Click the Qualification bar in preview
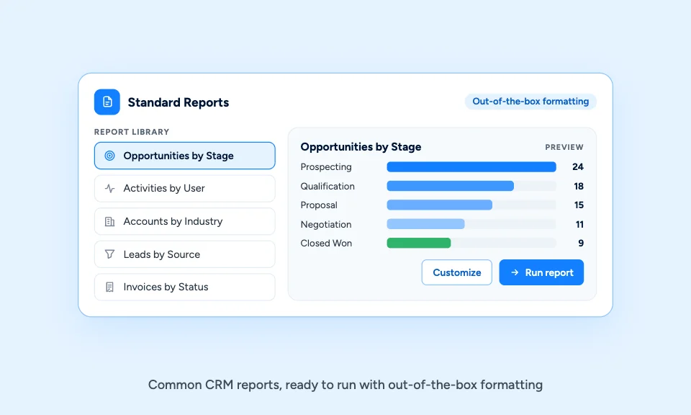 tap(450, 186)
